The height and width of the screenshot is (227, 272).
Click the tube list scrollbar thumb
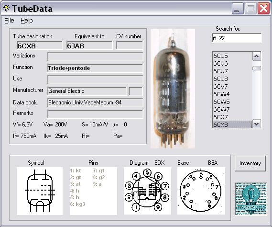(x=257, y=68)
